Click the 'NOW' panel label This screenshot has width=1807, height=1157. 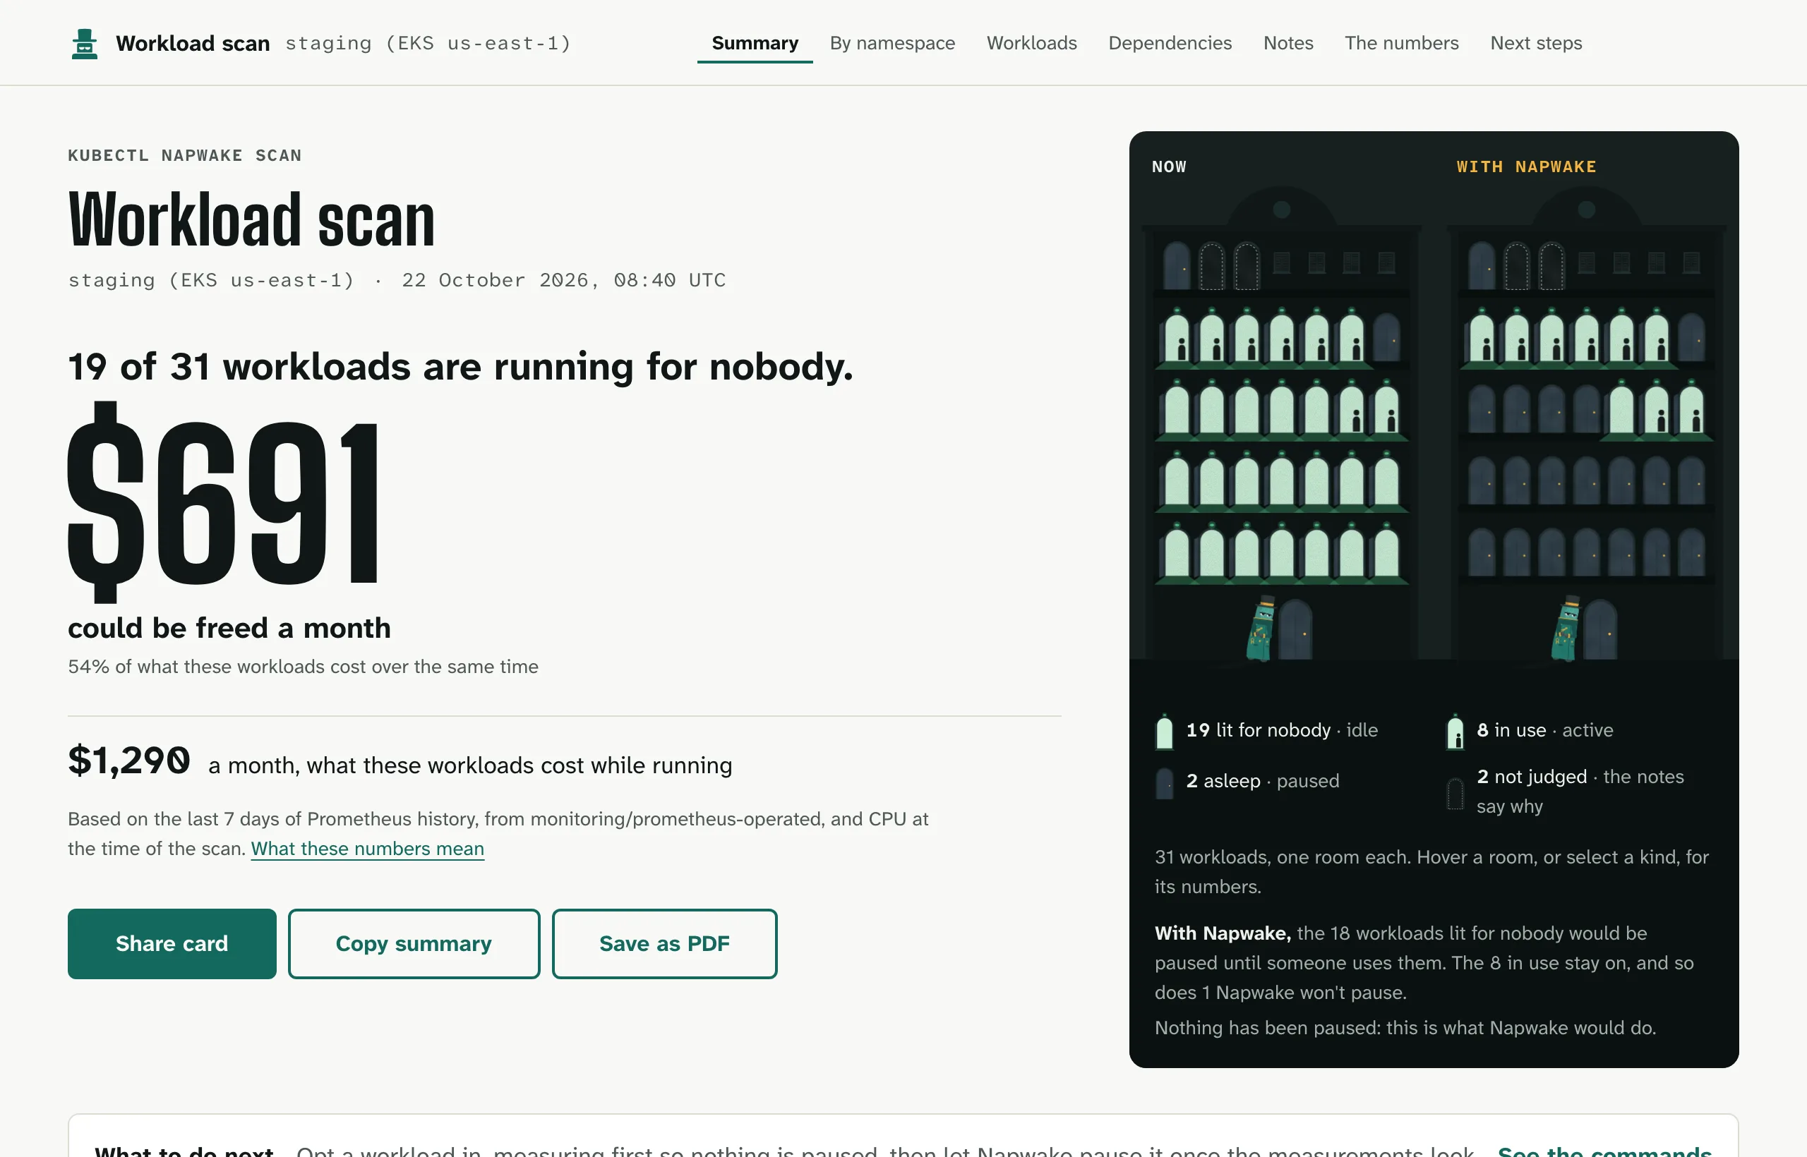click(1169, 166)
